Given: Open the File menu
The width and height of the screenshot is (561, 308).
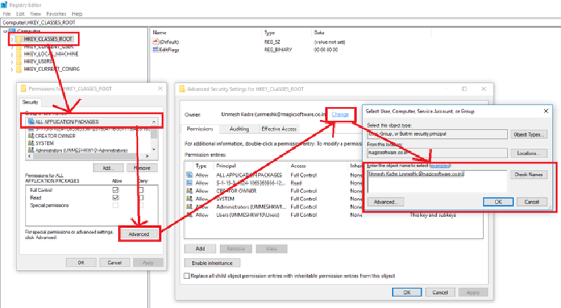Looking at the screenshot, I should 7,14.
